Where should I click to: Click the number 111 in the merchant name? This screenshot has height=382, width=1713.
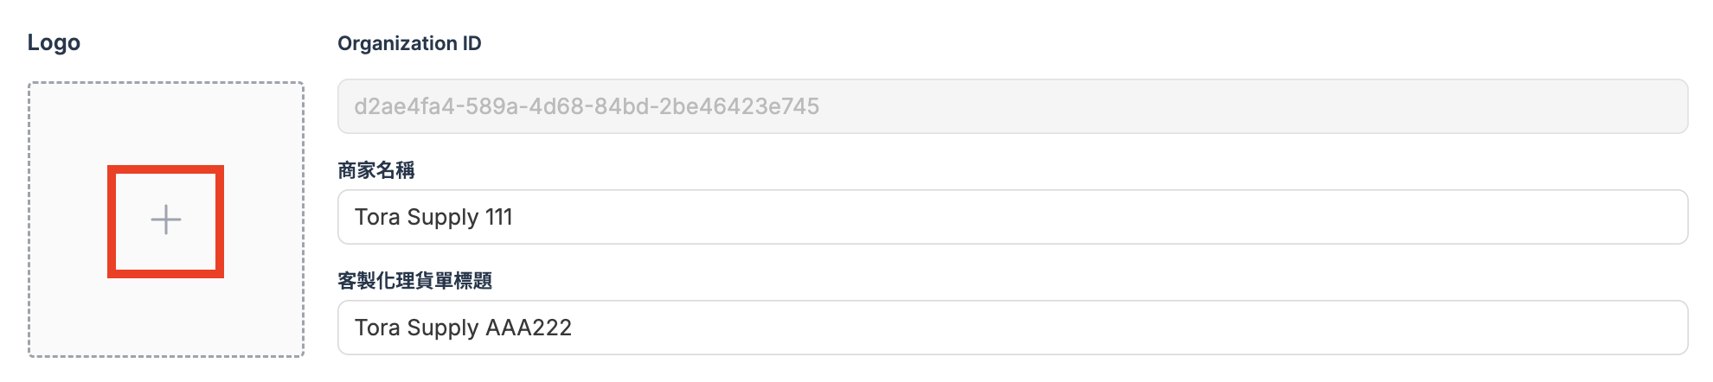(499, 217)
